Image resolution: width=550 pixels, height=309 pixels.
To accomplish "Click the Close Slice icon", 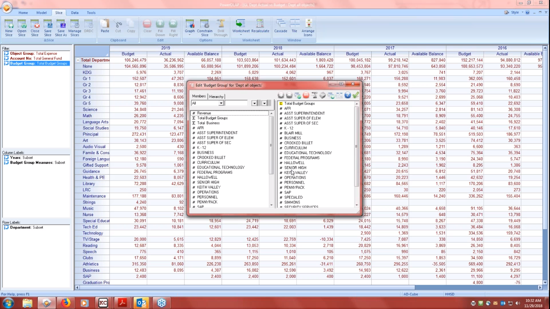I will (35, 28).
